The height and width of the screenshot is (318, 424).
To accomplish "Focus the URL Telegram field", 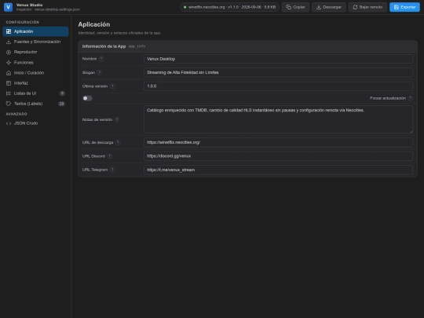I will coord(278,170).
